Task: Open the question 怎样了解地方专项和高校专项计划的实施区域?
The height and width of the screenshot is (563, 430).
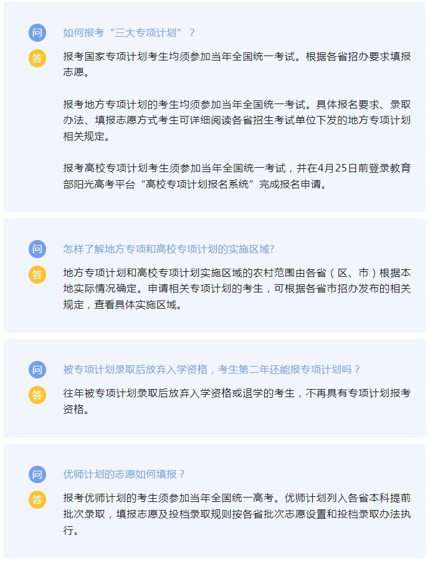Action: pos(169,249)
